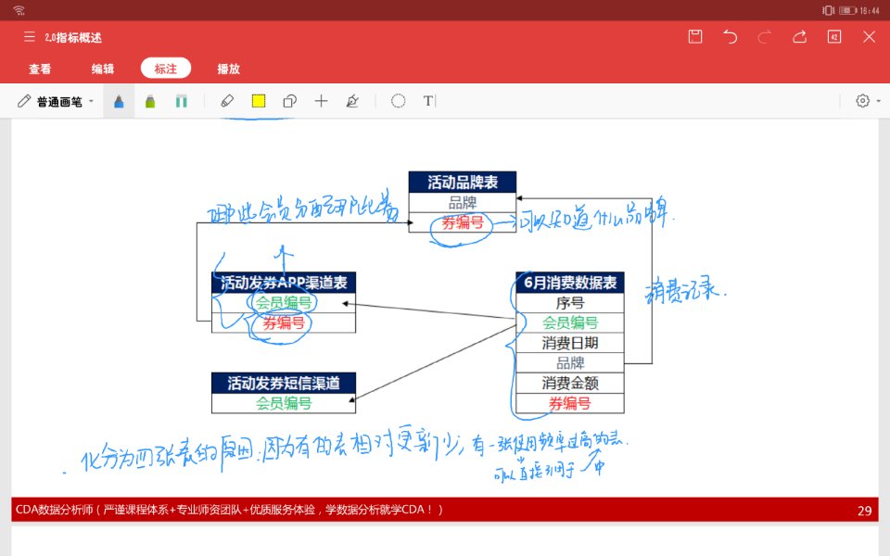Select the teal marker pen

(x=182, y=102)
